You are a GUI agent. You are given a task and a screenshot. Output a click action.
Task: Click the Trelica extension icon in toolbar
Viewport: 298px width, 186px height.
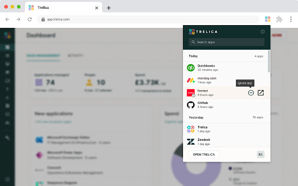(x=268, y=19)
